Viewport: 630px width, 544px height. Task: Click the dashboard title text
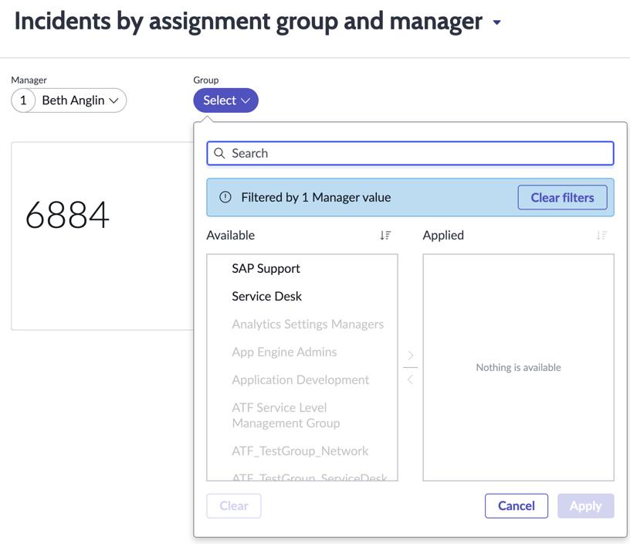[x=249, y=22]
